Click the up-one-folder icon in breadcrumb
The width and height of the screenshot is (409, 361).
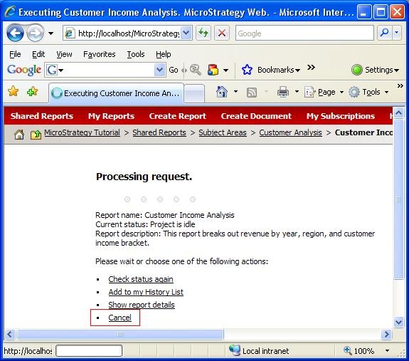coord(36,134)
